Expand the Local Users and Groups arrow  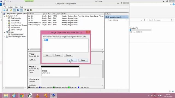point(7,25)
